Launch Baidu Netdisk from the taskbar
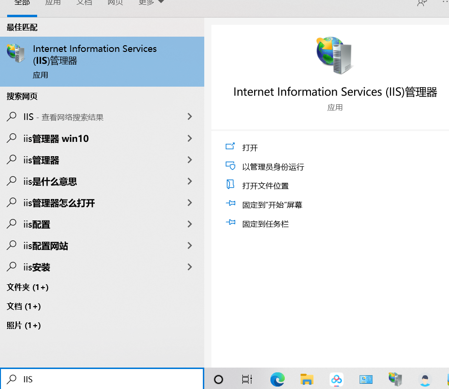449x389 pixels. tap(336, 379)
